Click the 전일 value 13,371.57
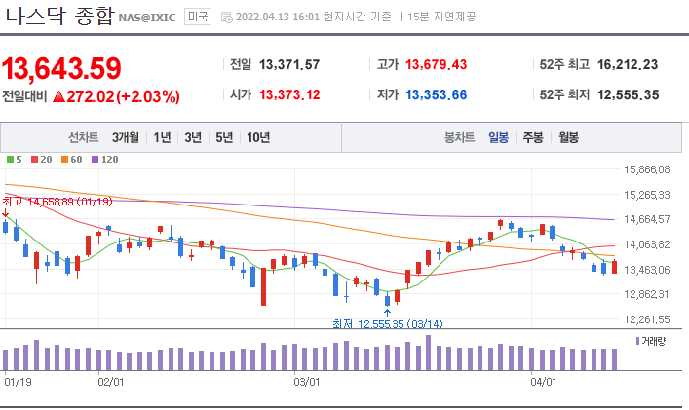This screenshot has width=689, height=410. [x=289, y=65]
